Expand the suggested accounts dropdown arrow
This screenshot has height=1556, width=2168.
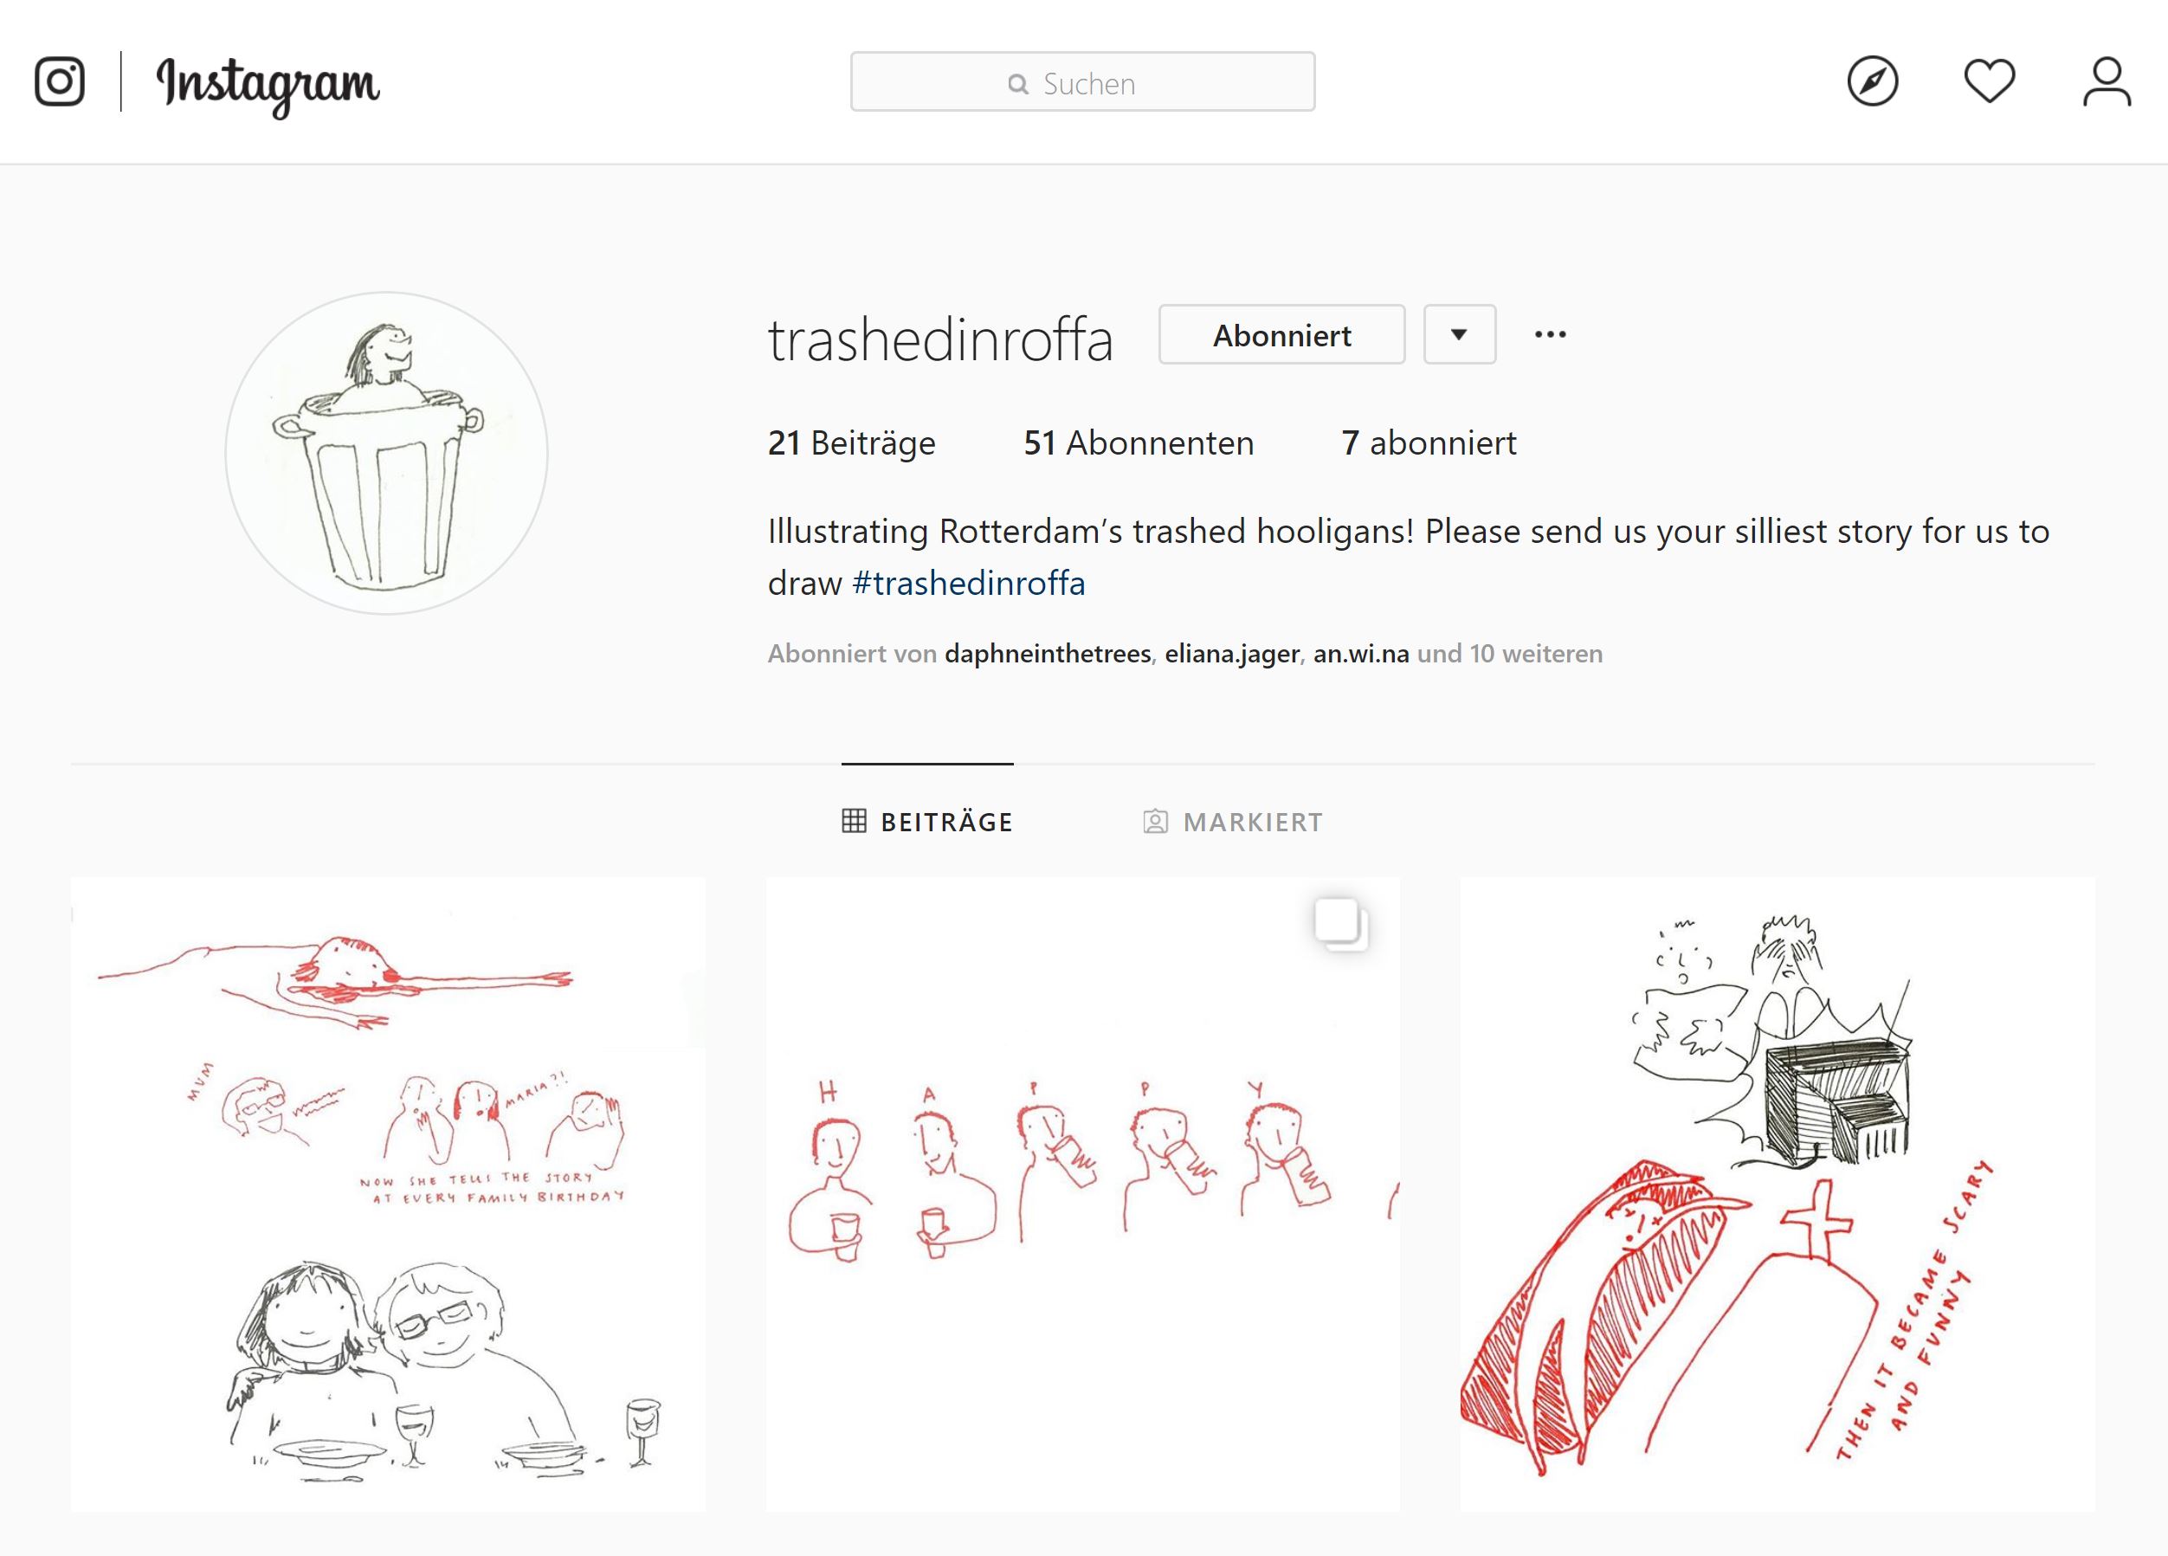[x=1459, y=334]
